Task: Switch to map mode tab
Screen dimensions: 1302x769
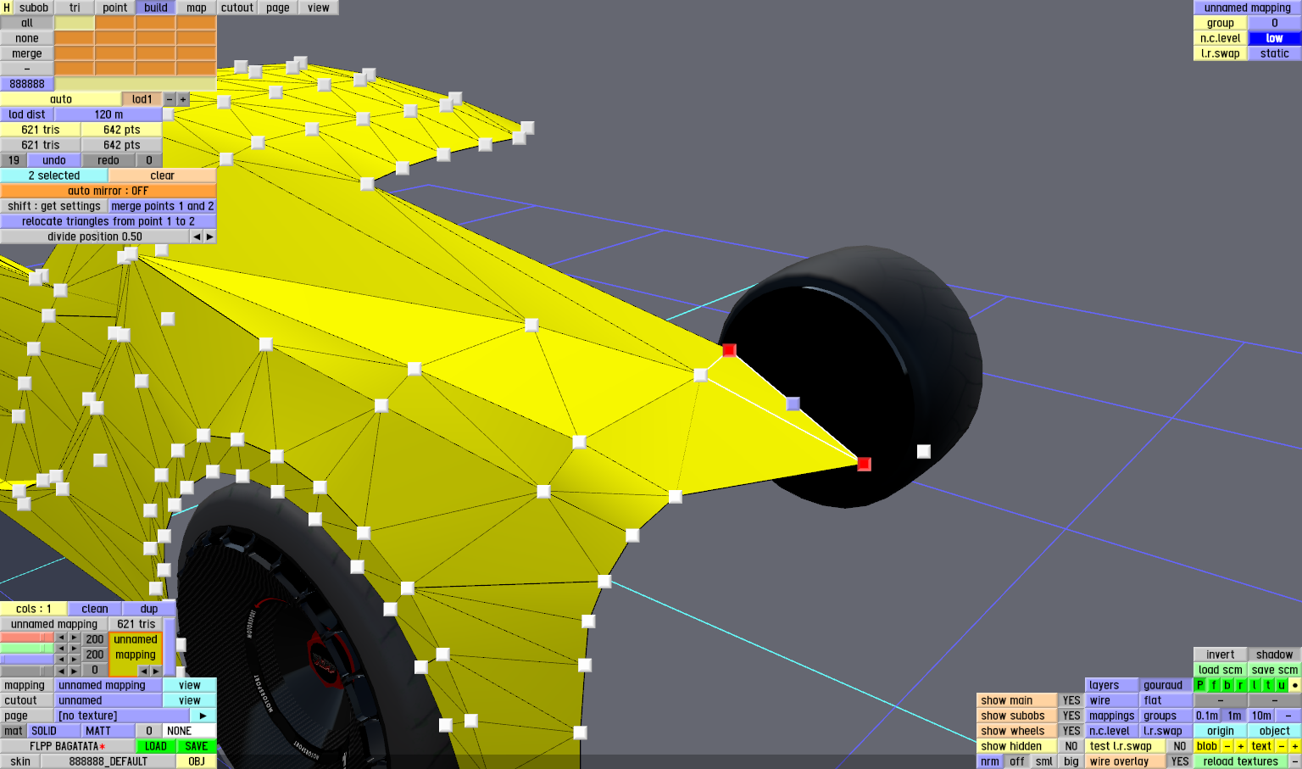Action: [x=197, y=8]
